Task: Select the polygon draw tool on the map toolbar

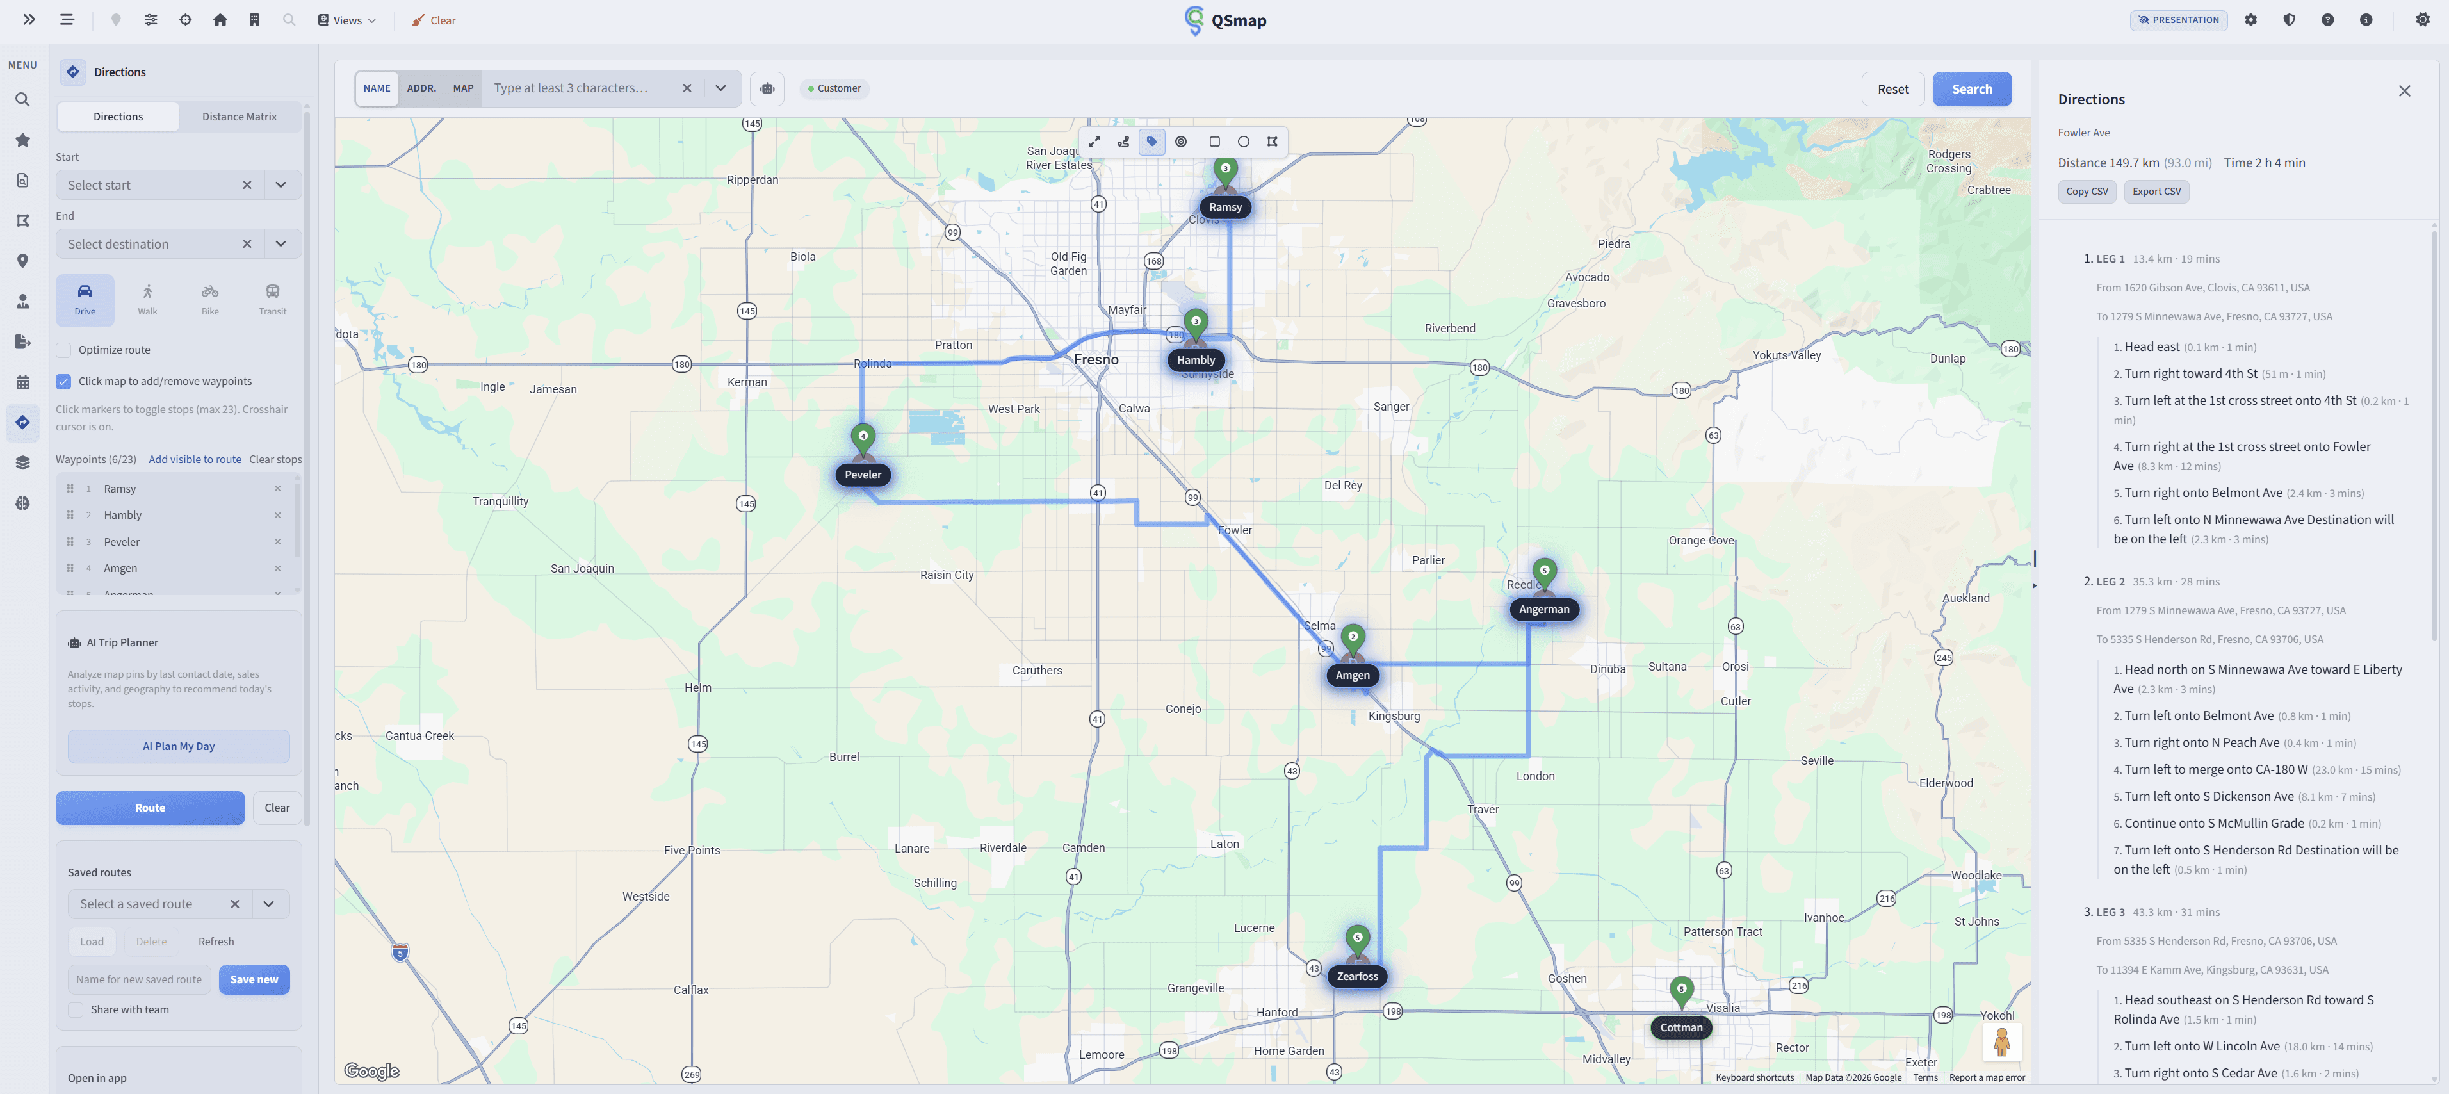Action: 1272,142
